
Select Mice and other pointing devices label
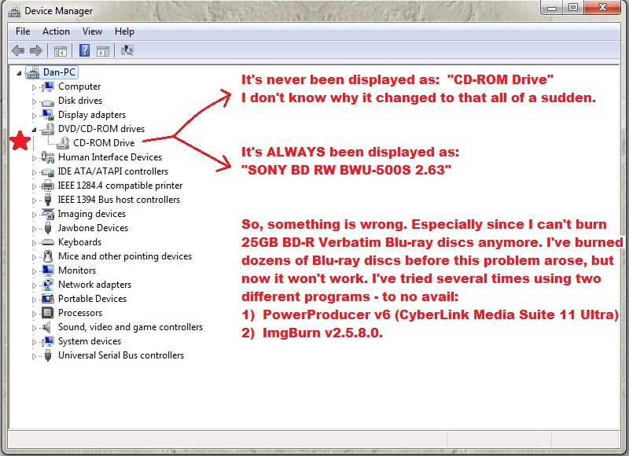click(125, 256)
